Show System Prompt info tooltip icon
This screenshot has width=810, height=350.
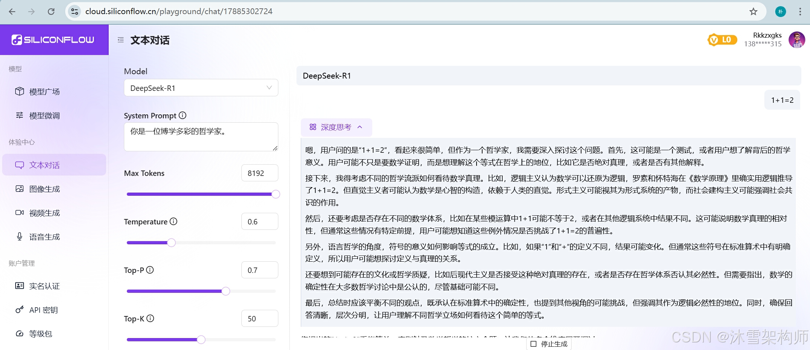click(183, 115)
